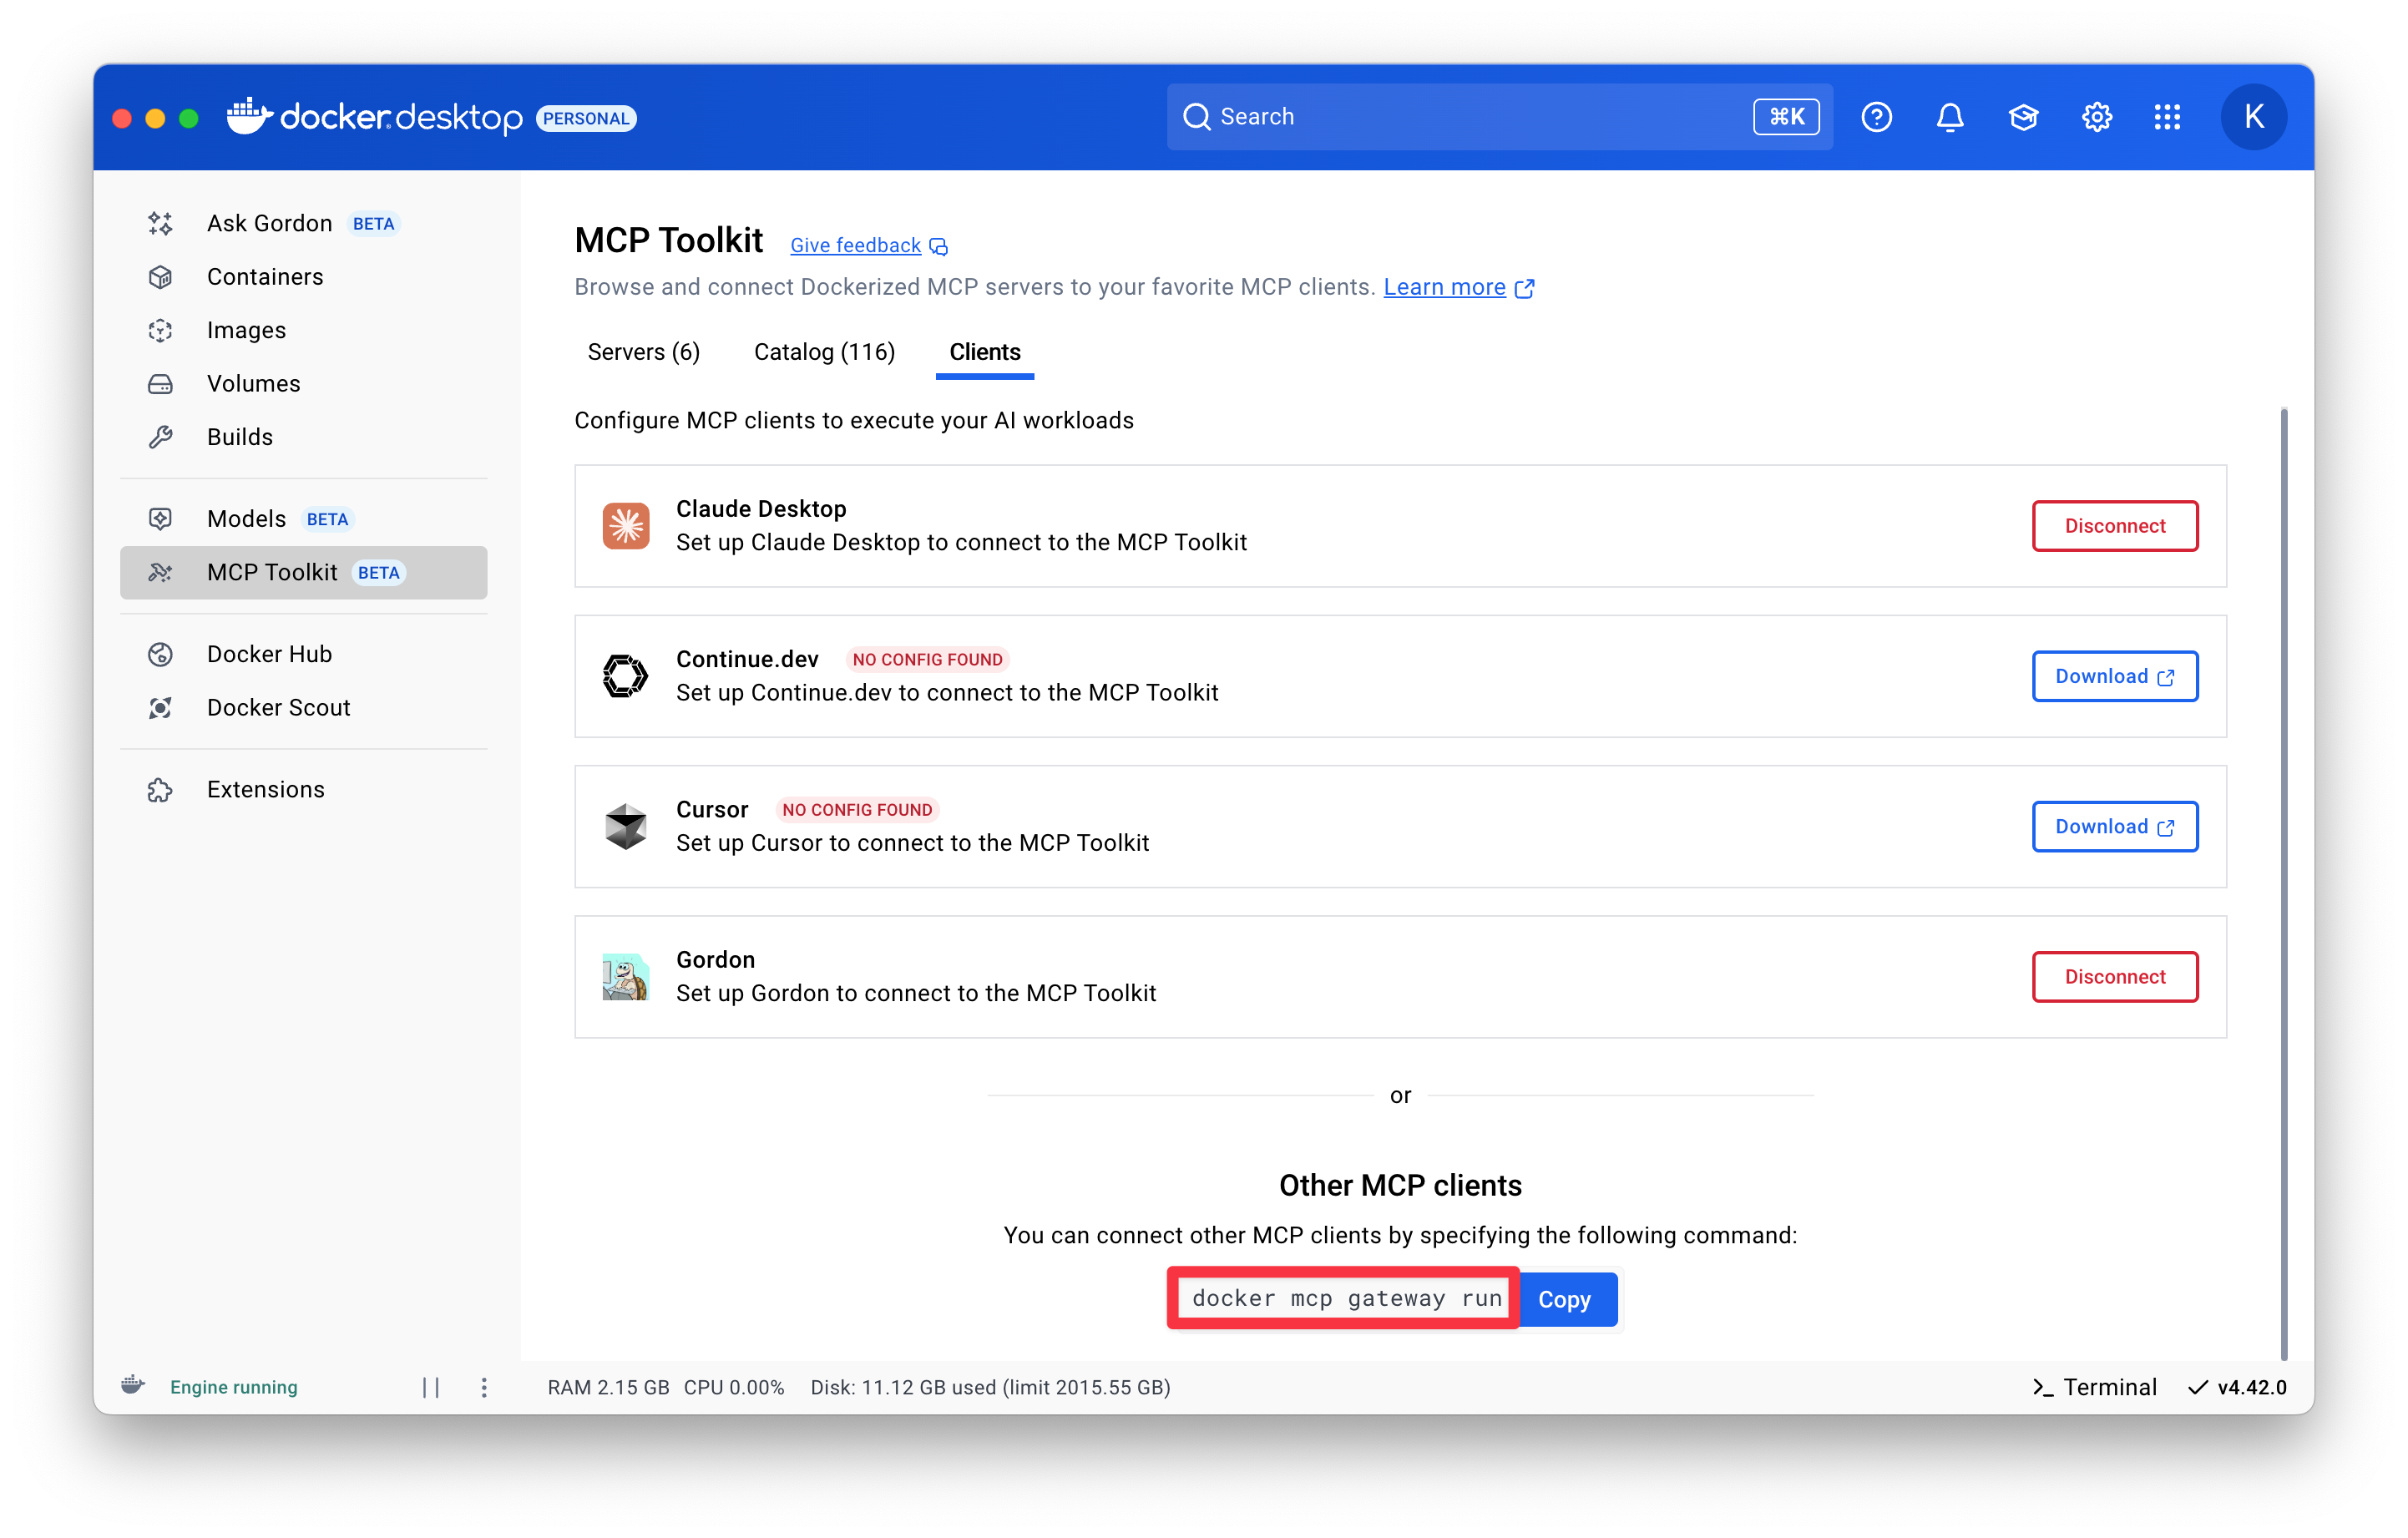Click the clients list vertical scrollbar
The height and width of the screenshot is (1538, 2408).
(x=2284, y=884)
